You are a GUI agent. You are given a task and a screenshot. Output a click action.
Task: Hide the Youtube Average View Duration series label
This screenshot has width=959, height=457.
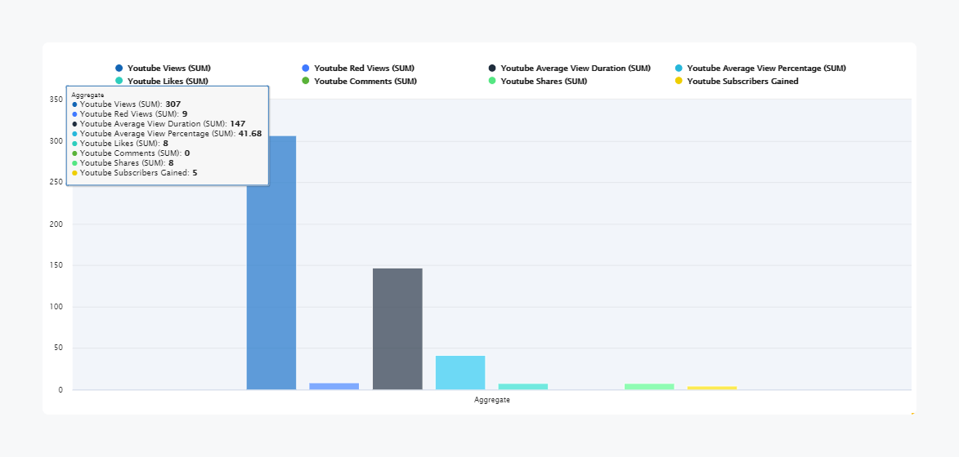coord(575,69)
